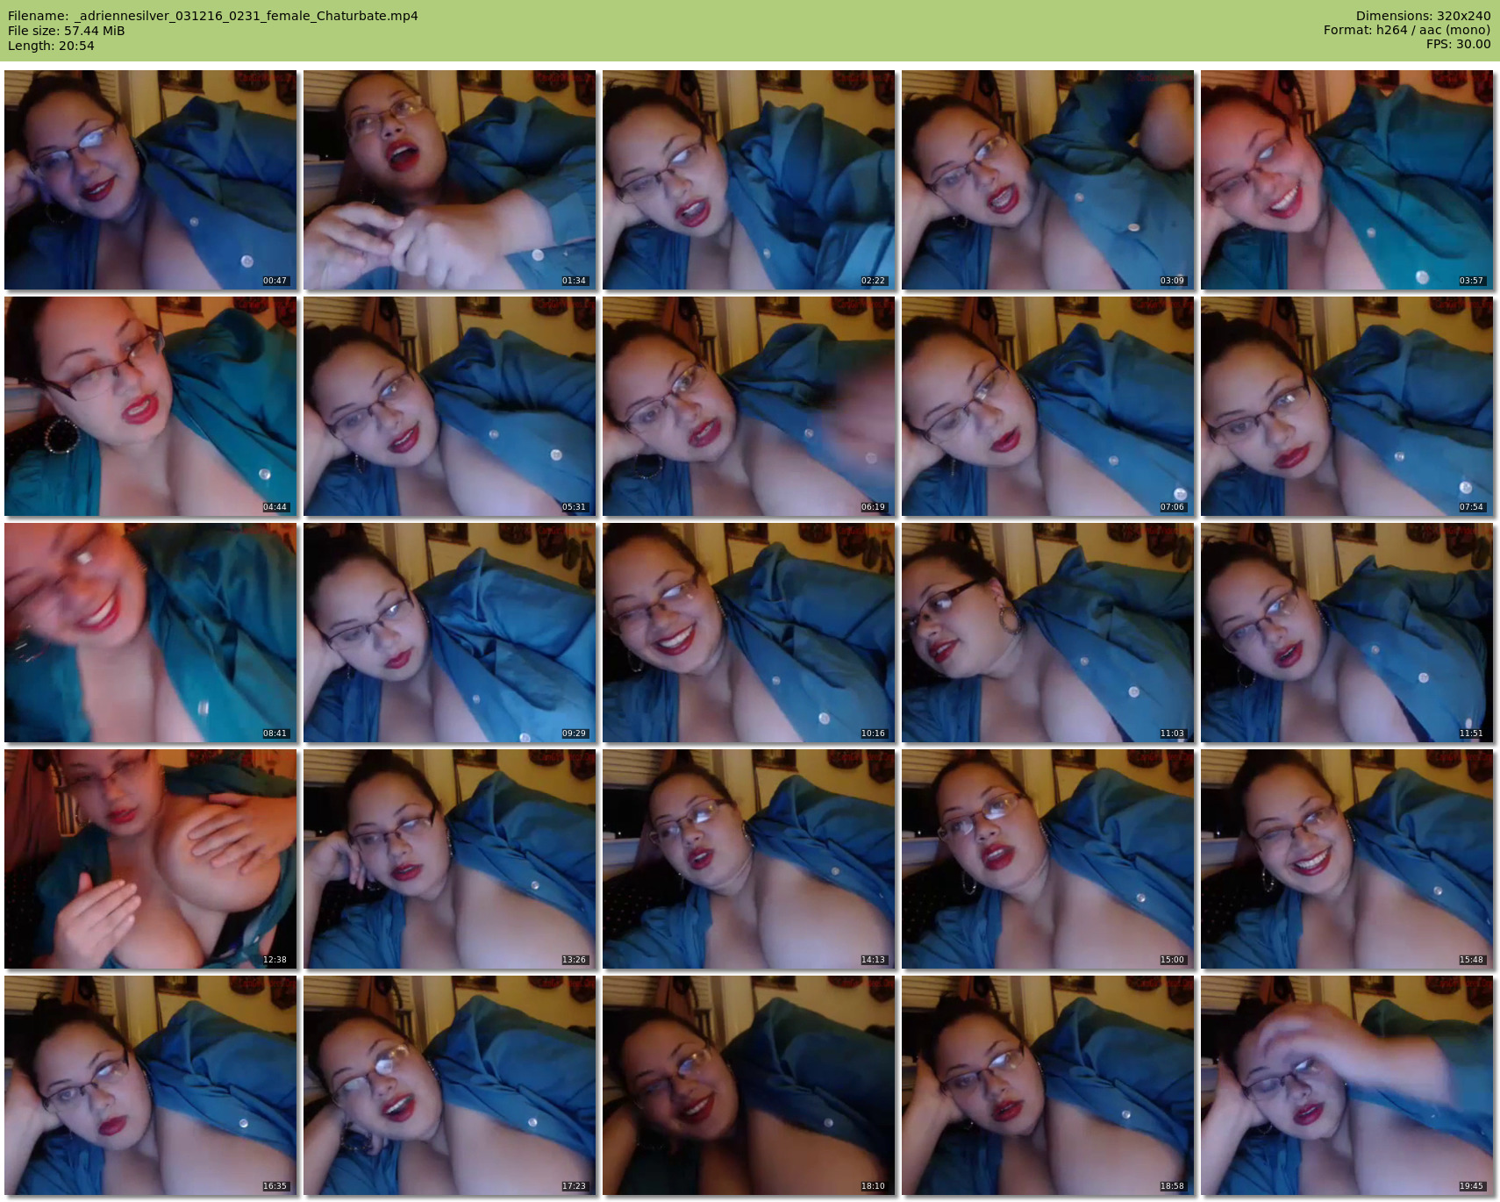Viewport: 1500px width, 1202px height.
Task: Click the frame labeled 15:00
Action: (x=1047, y=859)
